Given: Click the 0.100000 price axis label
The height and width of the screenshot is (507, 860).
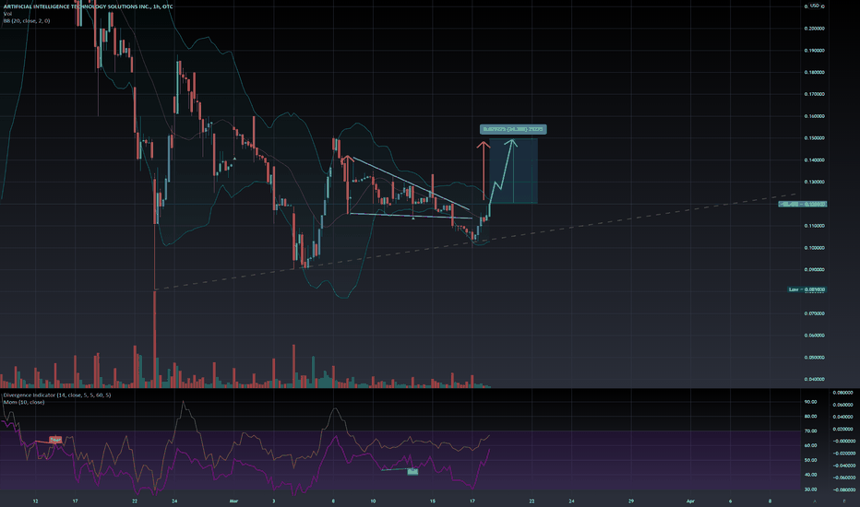Looking at the screenshot, I should tap(815, 248).
